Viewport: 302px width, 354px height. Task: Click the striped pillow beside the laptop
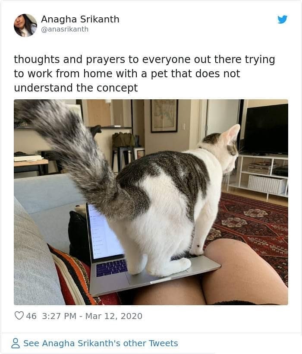click(72, 277)
